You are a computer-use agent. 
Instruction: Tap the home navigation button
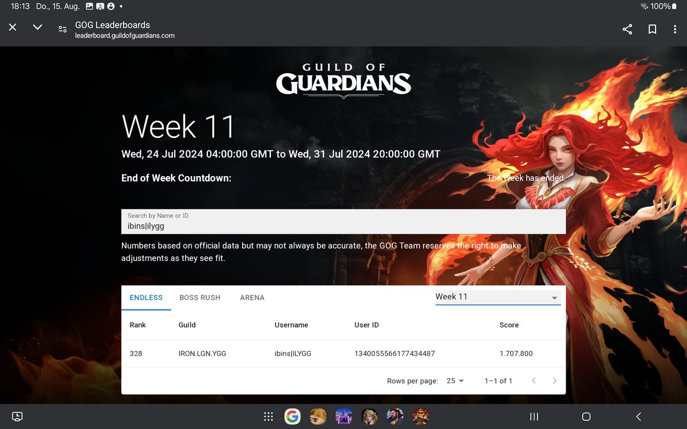click(586, 416)
